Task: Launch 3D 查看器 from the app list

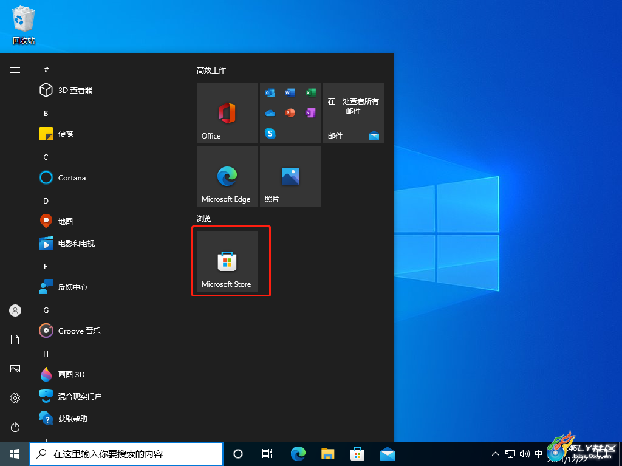Action: (66, 90)
